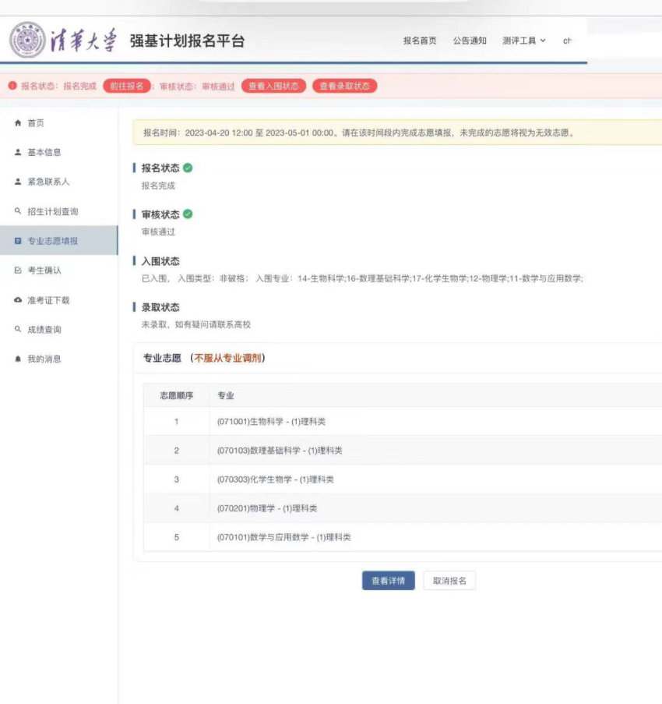Open 公告通知 in the top navigation
Image resolution: width=662 pixels, height=704 pixels.
click(470, 41)
